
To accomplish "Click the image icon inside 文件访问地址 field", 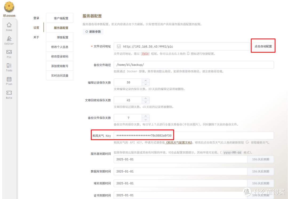I will click(118, 46).
